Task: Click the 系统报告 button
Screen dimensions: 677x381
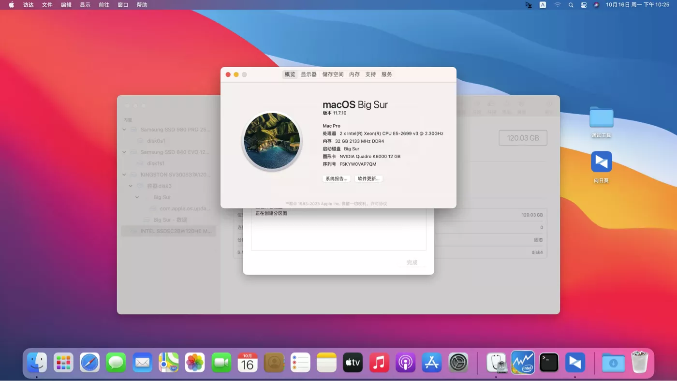Action: (x=336, y=178)
